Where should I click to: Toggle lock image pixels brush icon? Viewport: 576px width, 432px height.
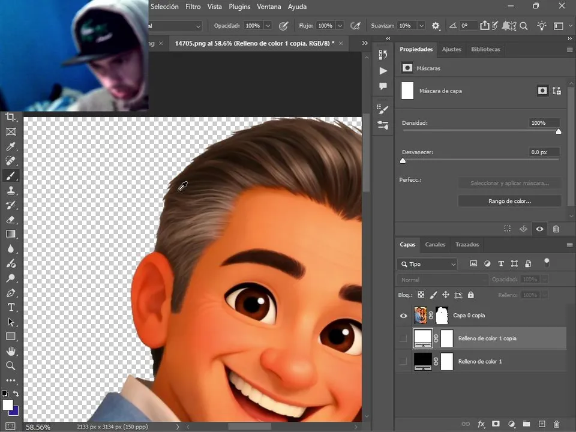(x=433, y=295)
